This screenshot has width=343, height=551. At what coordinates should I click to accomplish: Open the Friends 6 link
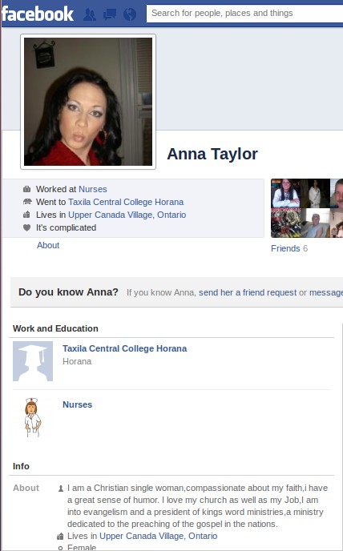[x=289, y=248]
